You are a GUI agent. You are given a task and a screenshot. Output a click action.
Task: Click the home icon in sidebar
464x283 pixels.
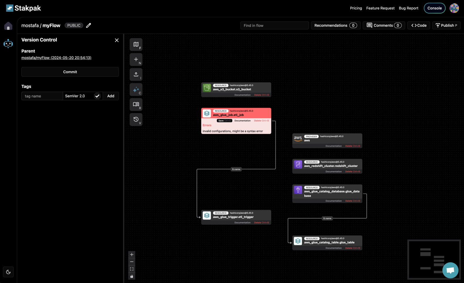click(8, 26)
